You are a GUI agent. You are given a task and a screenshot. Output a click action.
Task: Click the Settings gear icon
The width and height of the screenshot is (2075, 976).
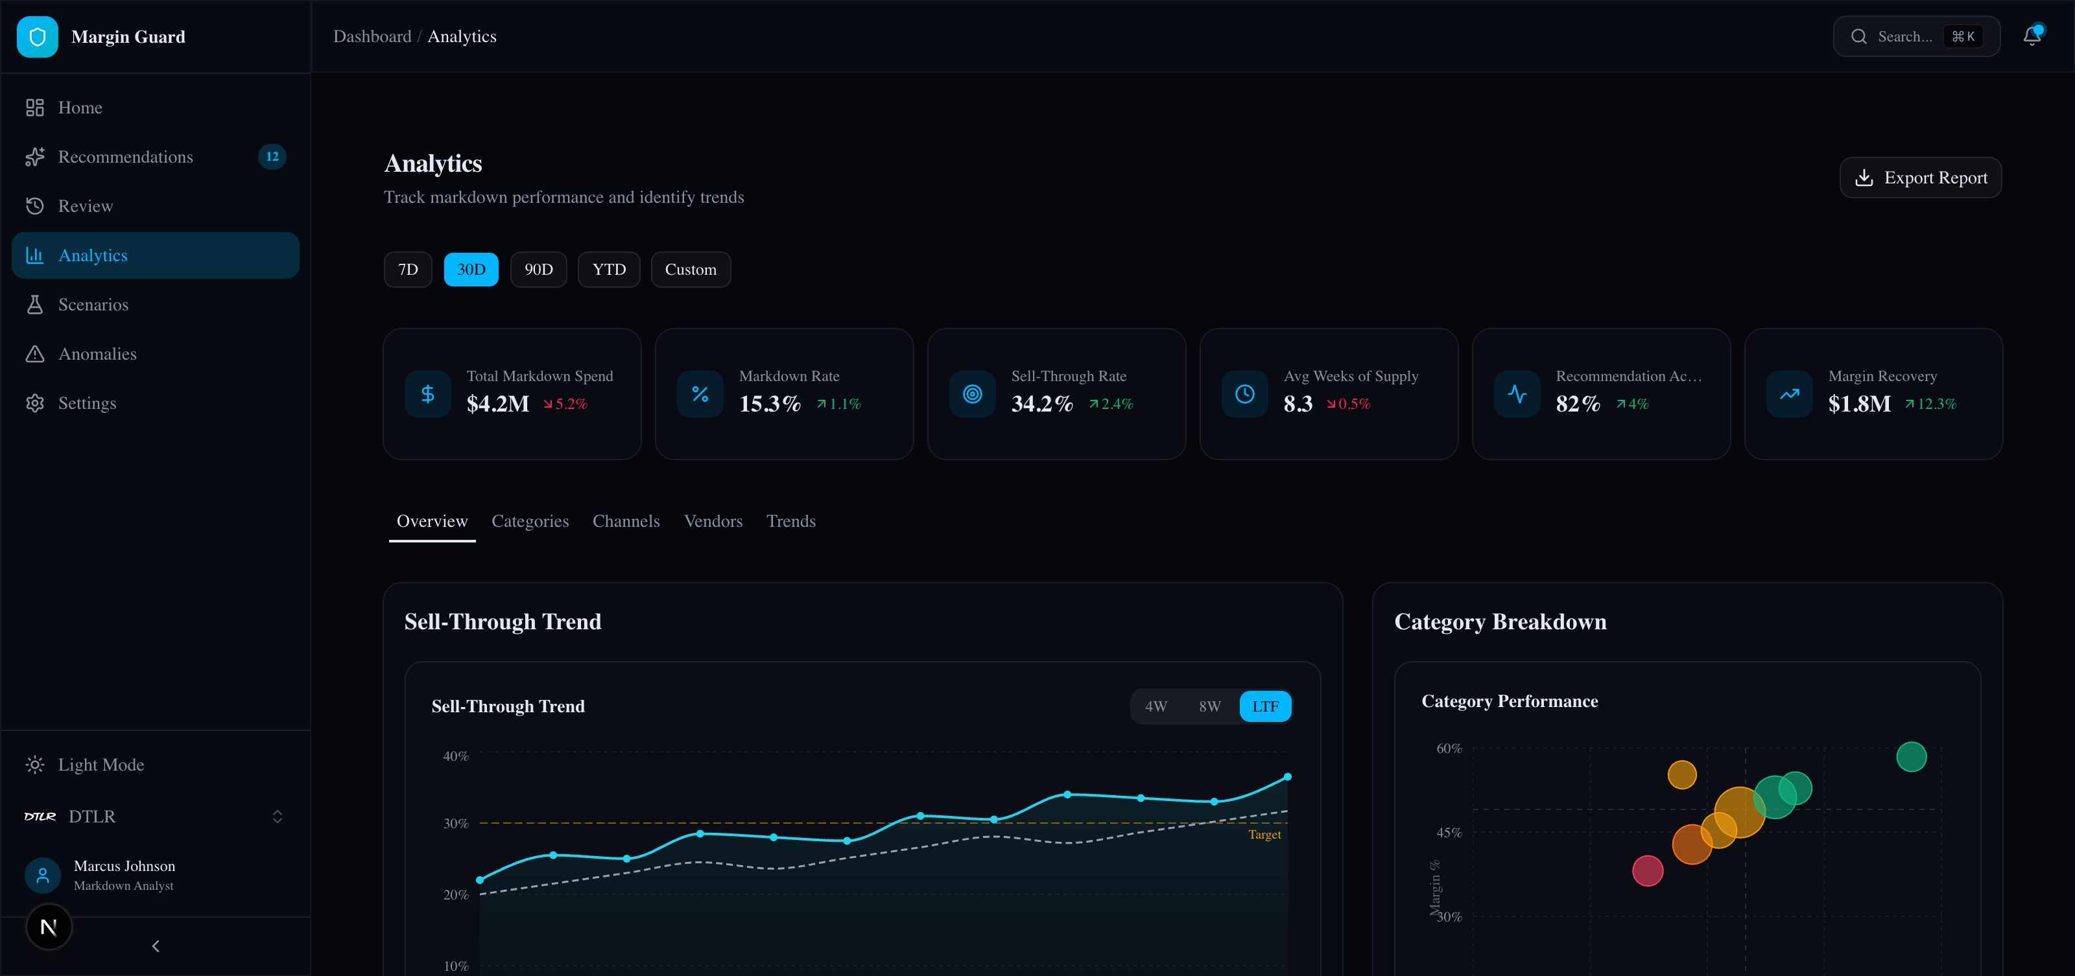click(34, 402)
